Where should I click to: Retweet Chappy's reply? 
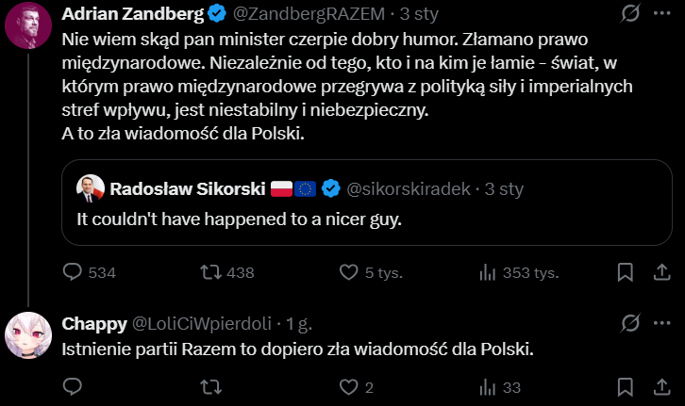tap(213, 386)
